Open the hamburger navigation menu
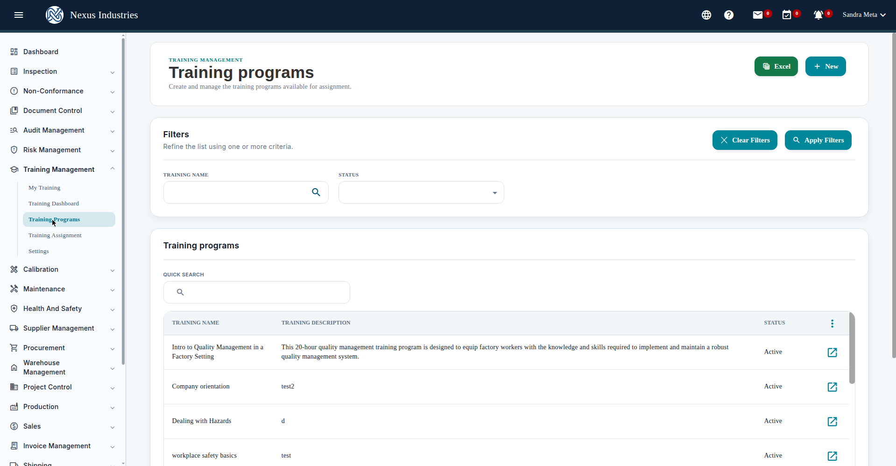 pyautogui.click(x=19, y=15)
